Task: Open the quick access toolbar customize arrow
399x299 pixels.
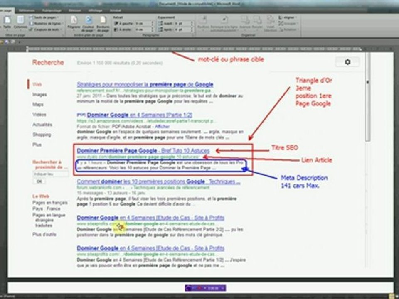Action: point(20,42)
